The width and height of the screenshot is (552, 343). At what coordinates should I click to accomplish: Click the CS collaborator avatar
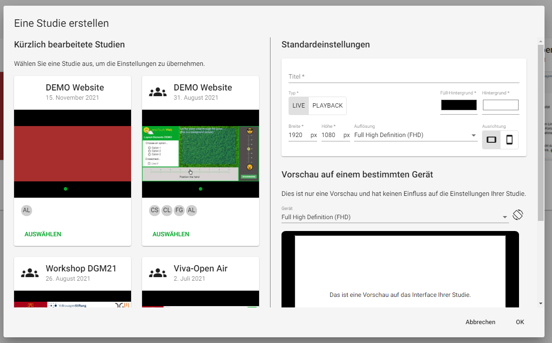point(155,210)
